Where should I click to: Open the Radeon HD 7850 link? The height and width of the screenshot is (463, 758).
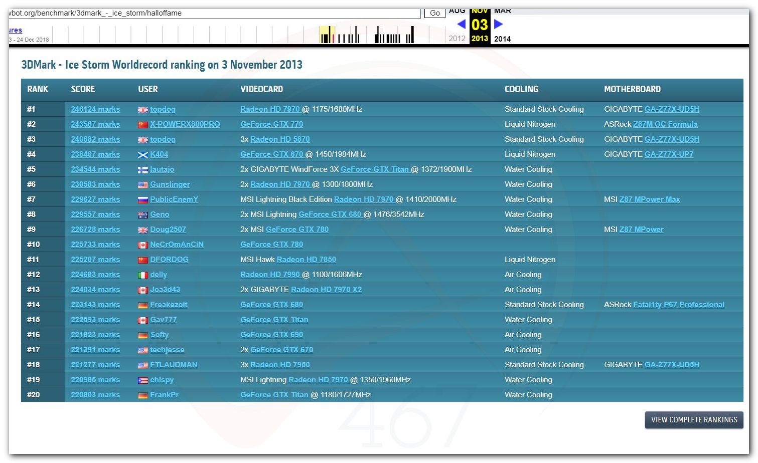307,260
